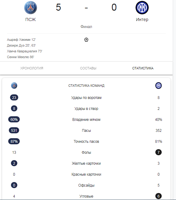Click the large Inter club logo
This screenshot has width=176, height=200.
(142, 8)
